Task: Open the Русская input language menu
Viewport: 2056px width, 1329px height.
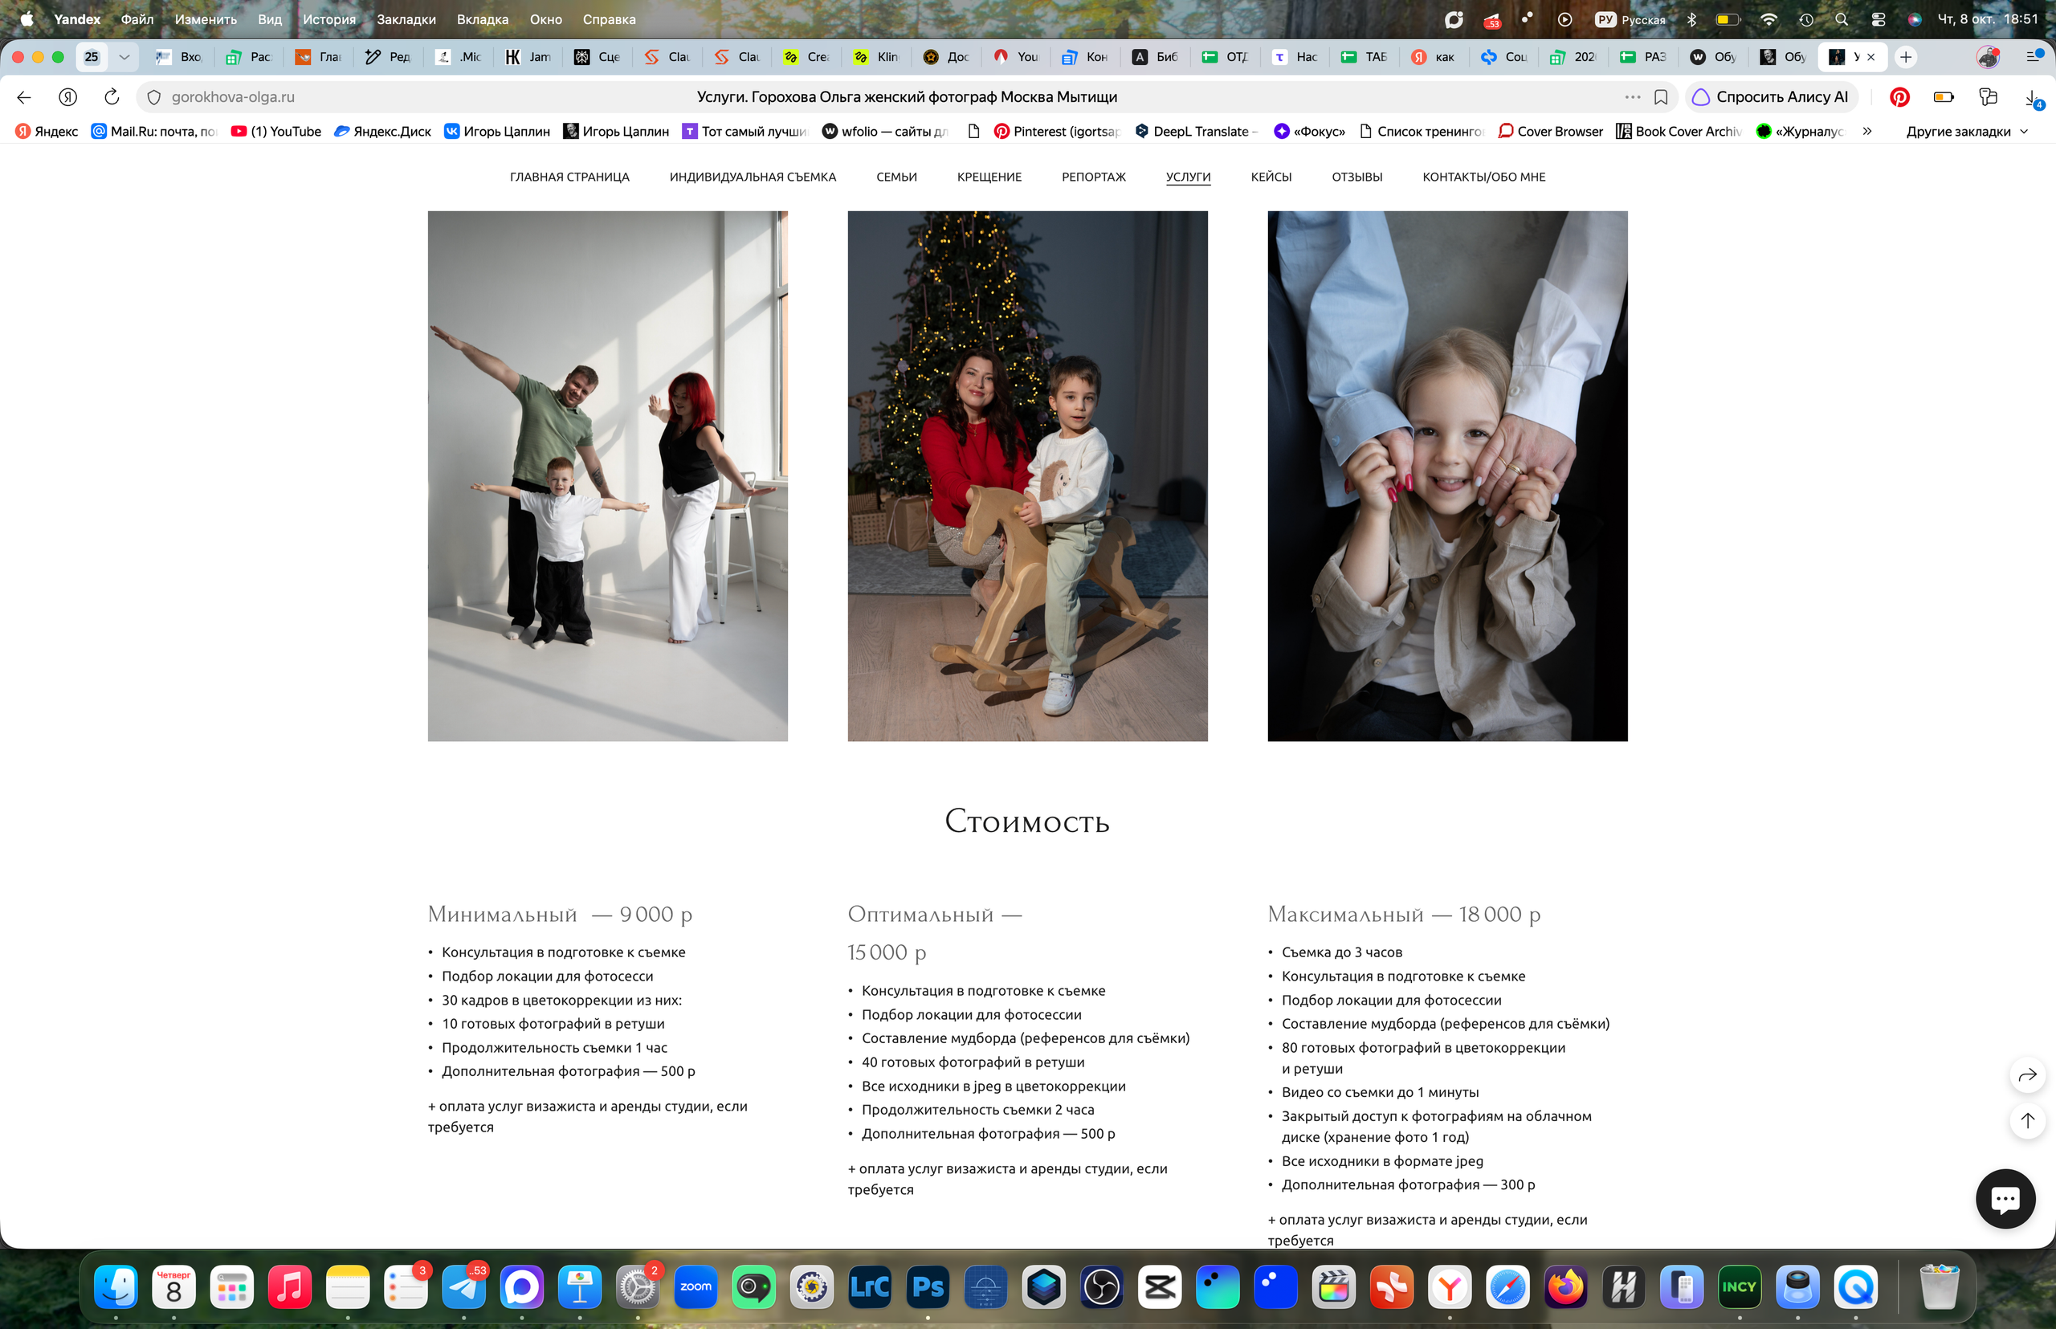Action: point(1630,19)
